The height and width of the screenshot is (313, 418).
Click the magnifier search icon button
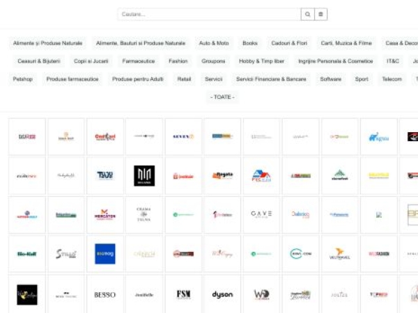click(307, 15)
